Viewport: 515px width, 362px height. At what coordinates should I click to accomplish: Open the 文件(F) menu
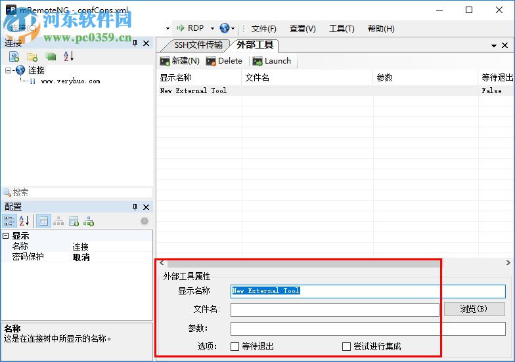click(x=264, y=29)
